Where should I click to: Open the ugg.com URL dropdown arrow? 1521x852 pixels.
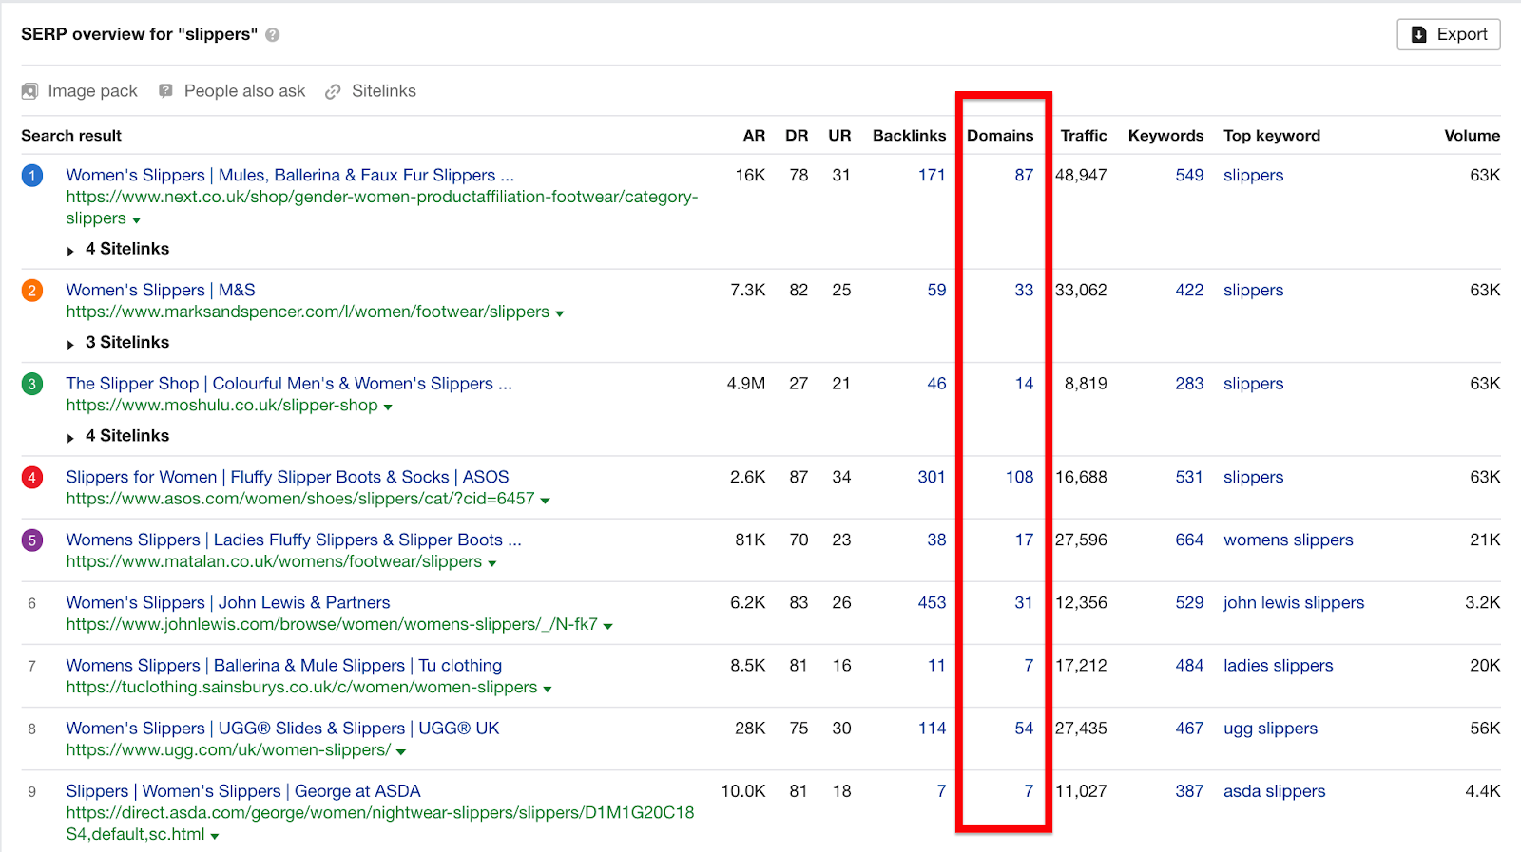pos(401,751)
